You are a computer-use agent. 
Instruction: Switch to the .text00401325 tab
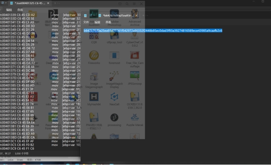tap(28, 3)
